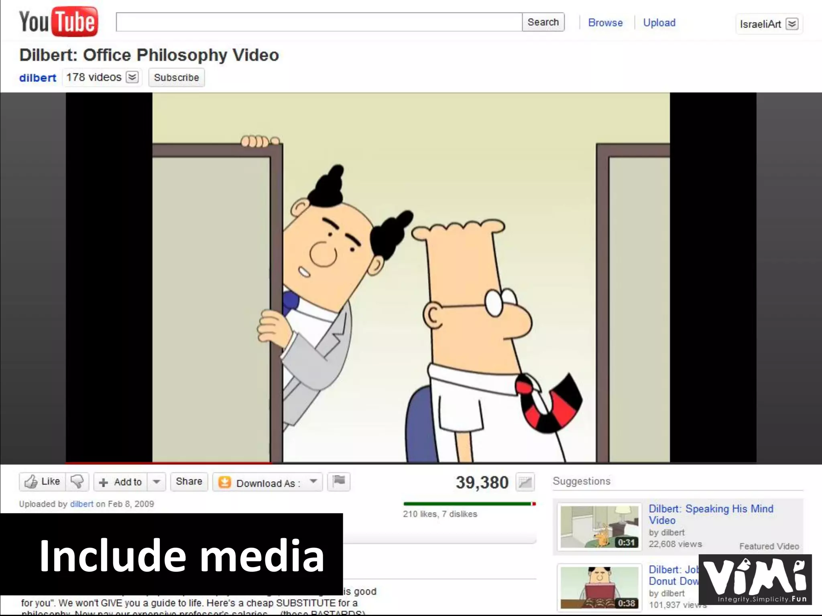
Task: Click the '210 likes, 7 dislikes' text
Action: [x=440, y=514]
